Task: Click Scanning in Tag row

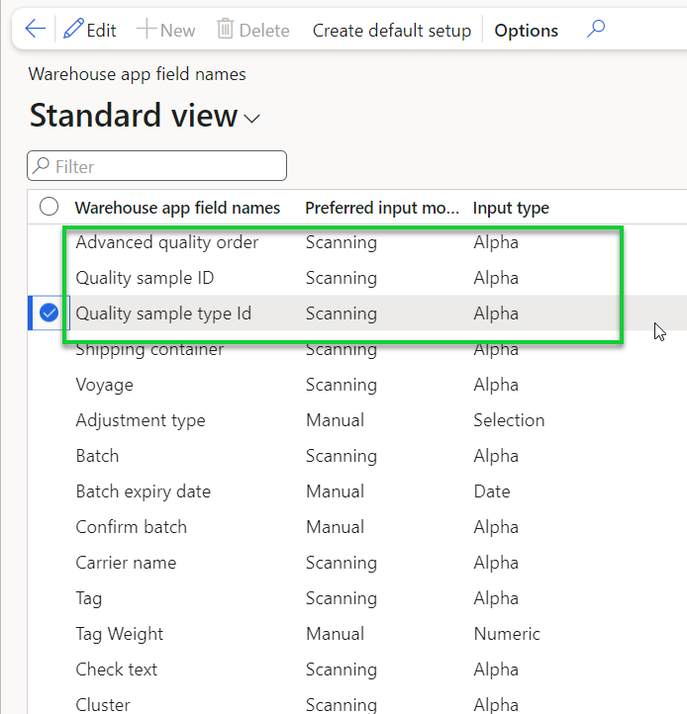Action: (341, 598)
